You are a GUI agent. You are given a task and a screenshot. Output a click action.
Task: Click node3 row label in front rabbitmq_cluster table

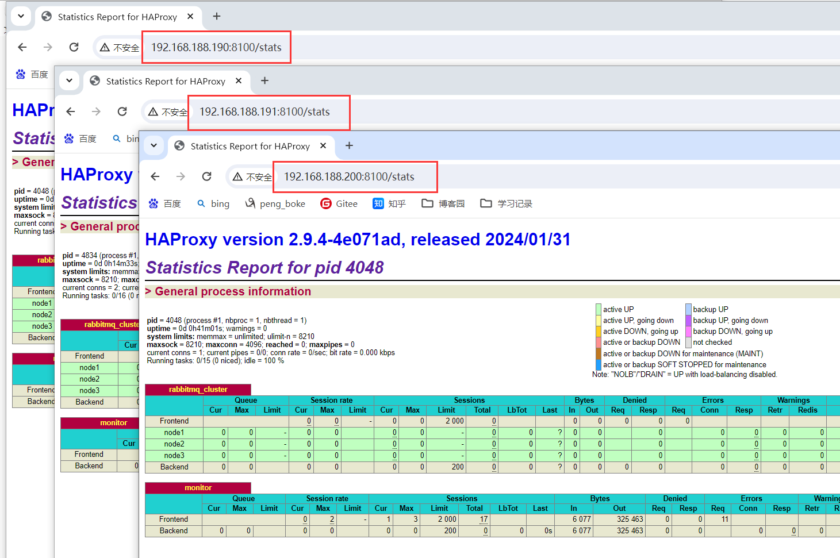pyautogui.click(x=174, y=455)
